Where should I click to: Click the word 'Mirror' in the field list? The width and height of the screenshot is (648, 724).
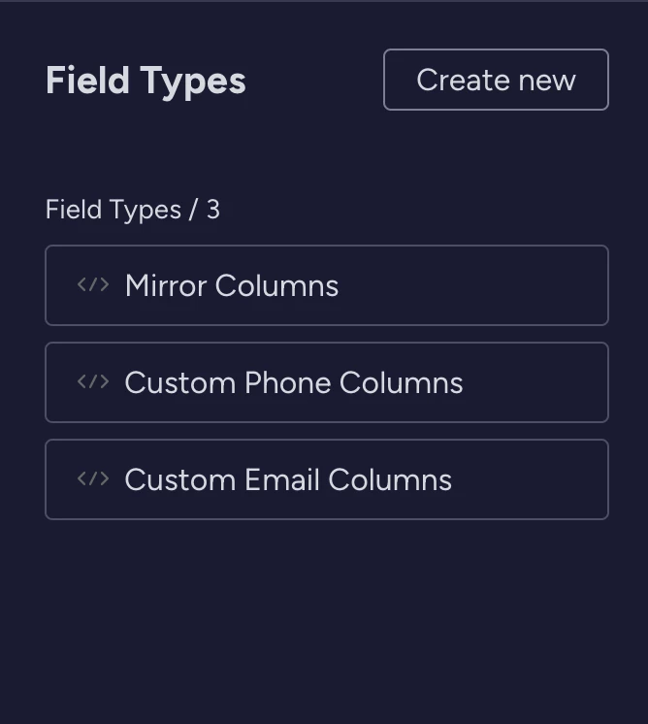[x=166, y=285]
